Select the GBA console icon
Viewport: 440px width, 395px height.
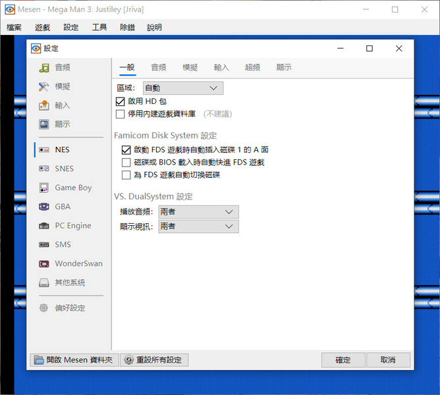coord(44,207)
